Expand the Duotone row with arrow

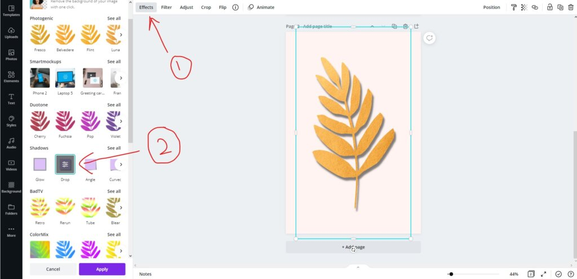[121, 121]
